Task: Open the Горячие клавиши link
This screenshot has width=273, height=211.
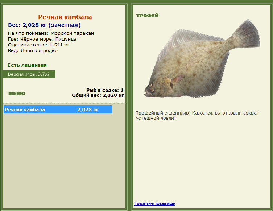Action: pyautogui.click(x=155, y=203)
